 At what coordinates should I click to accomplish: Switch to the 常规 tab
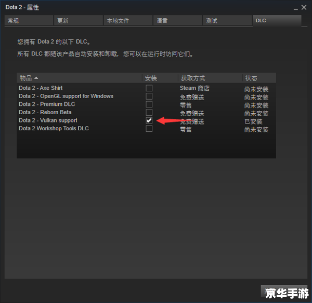click(x=29, y=21)
